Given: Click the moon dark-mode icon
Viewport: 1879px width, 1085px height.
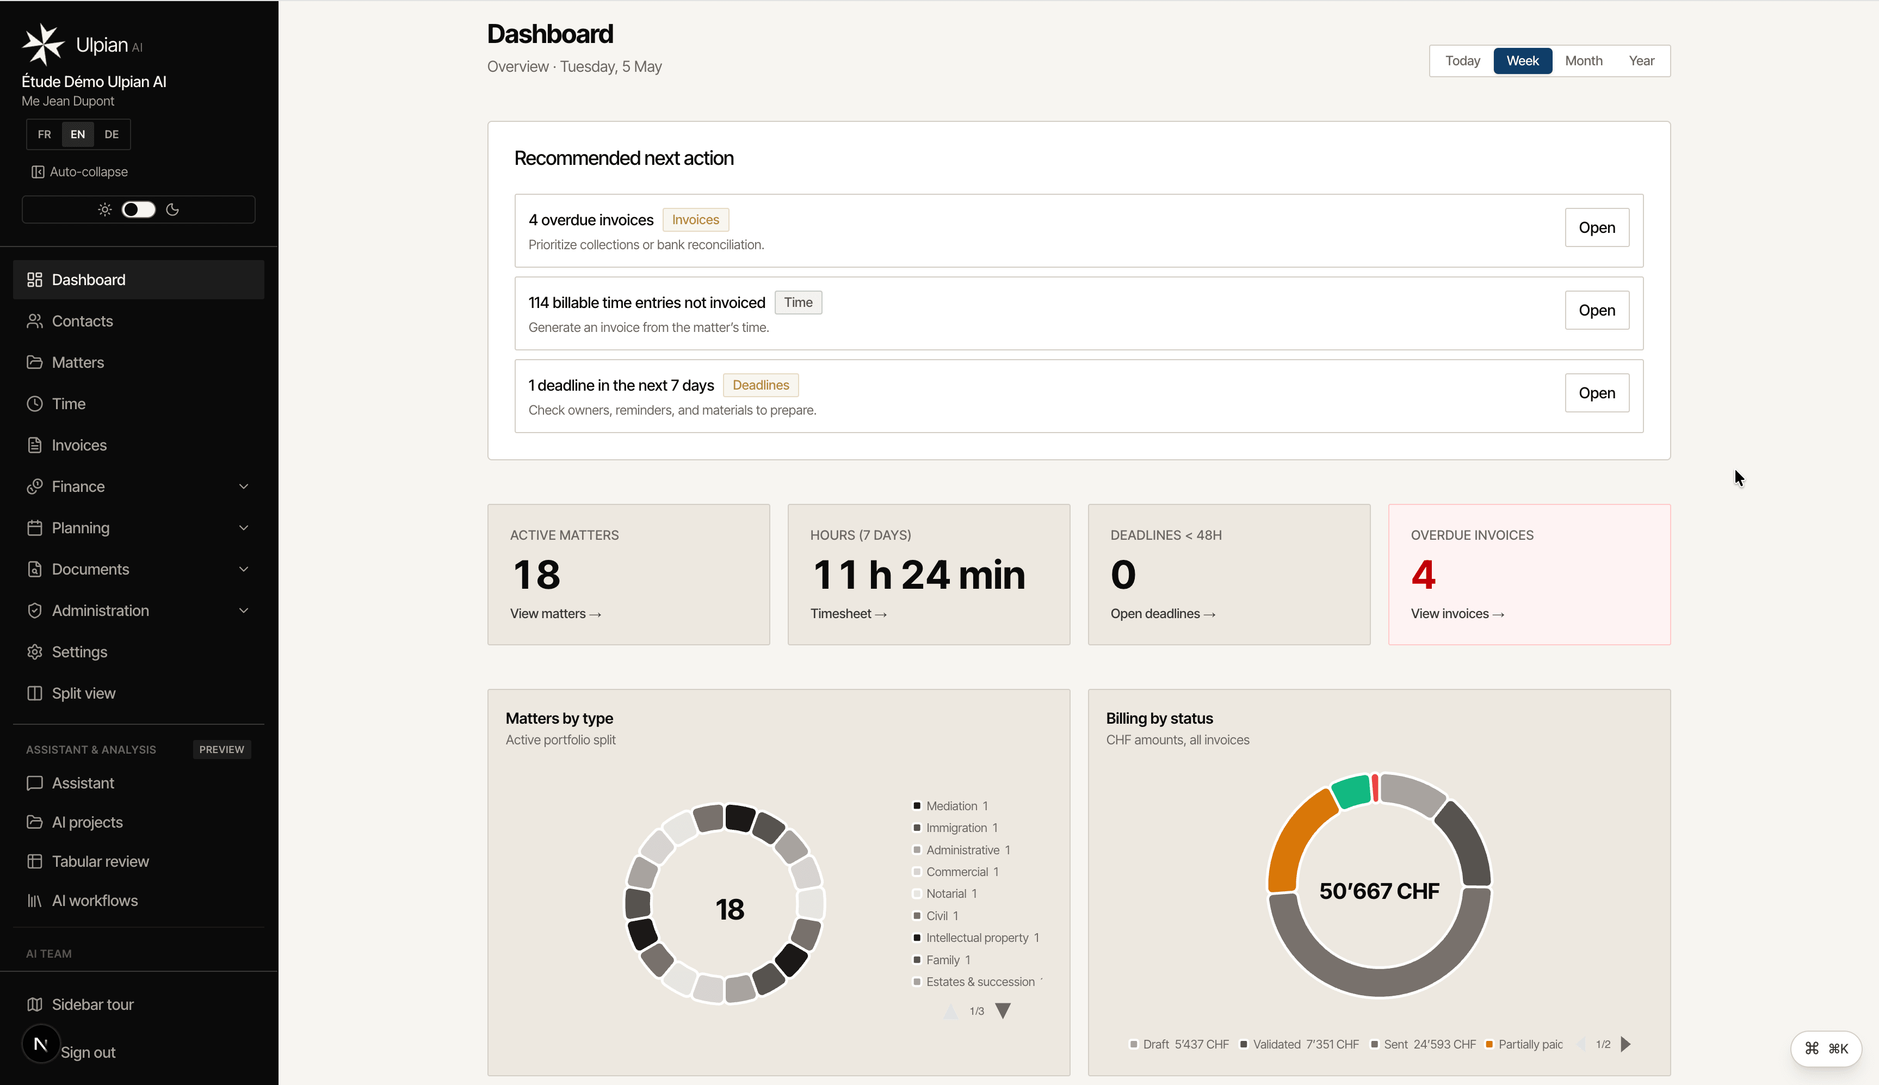Looking at the screenshot, I should [172, 209].
